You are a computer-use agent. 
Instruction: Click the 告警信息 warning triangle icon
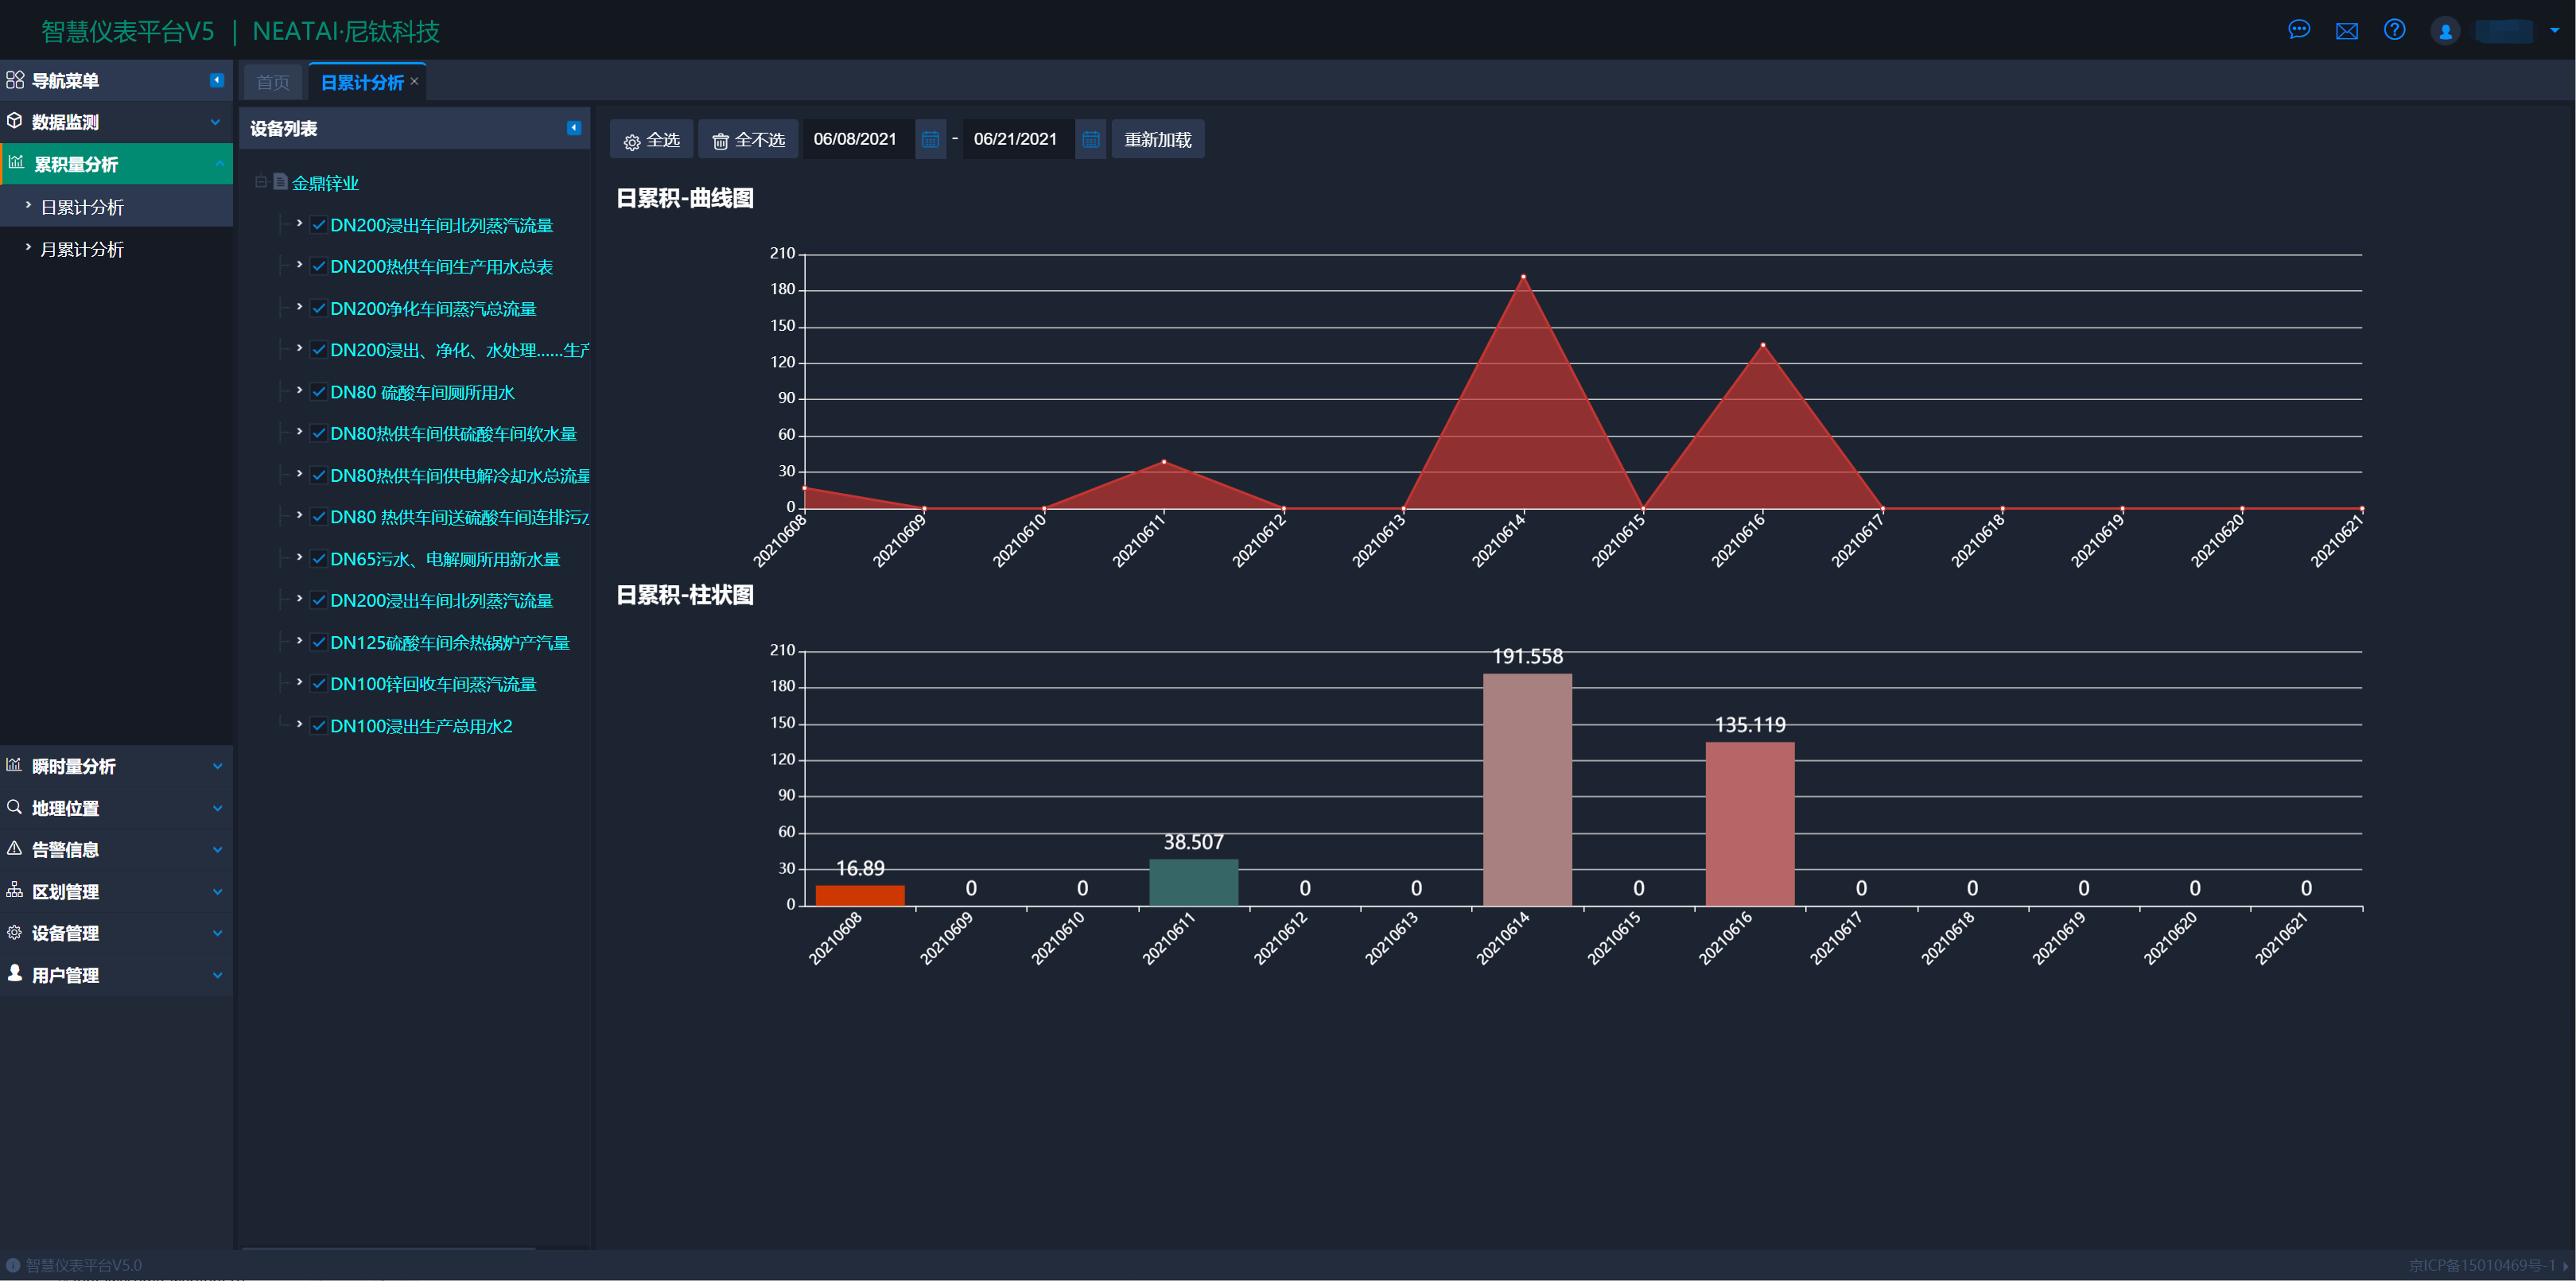pos(14,849)
